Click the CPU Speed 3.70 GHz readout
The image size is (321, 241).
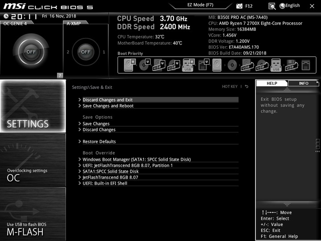[152, 19]
